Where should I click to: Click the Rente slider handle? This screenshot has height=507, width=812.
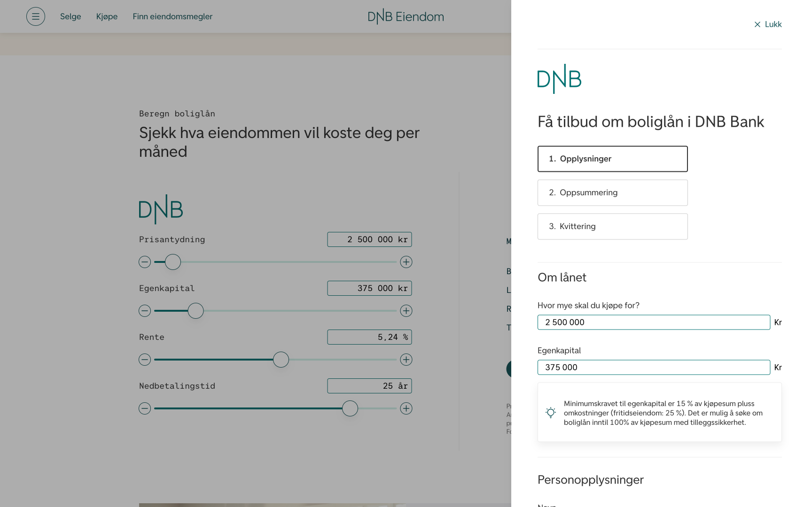pos(281,360)
